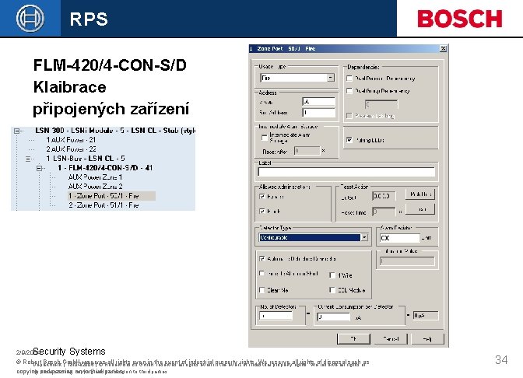Select 1 FLM-420/4-CON-S/D 41 tree item
Viewport: 523px width, 378px height.
click(x=105, y=168)
